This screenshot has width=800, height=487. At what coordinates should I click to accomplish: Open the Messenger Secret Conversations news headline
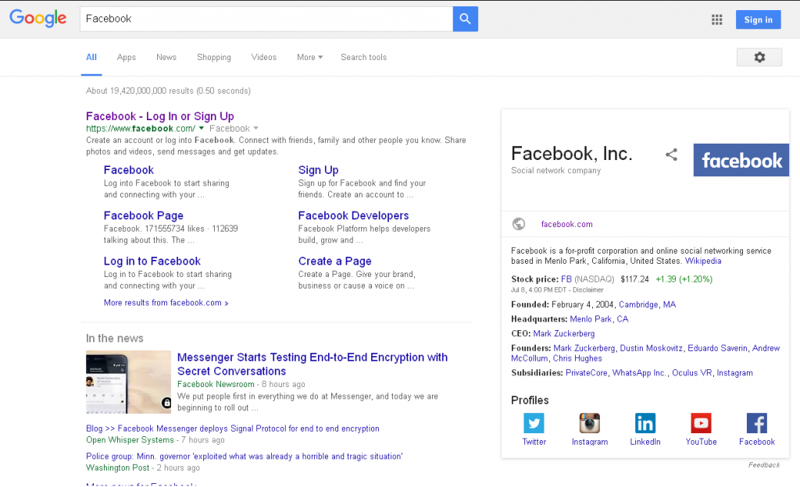tap(312, 364)
